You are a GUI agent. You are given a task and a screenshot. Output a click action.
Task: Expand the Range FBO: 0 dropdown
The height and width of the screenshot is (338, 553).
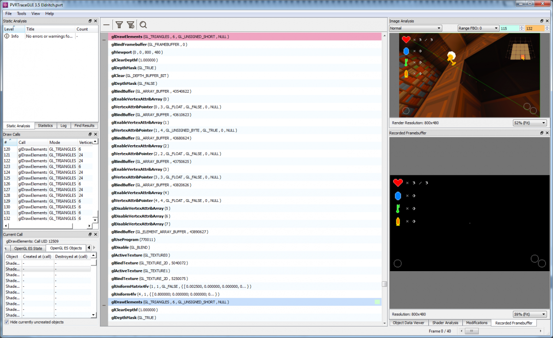477,29
